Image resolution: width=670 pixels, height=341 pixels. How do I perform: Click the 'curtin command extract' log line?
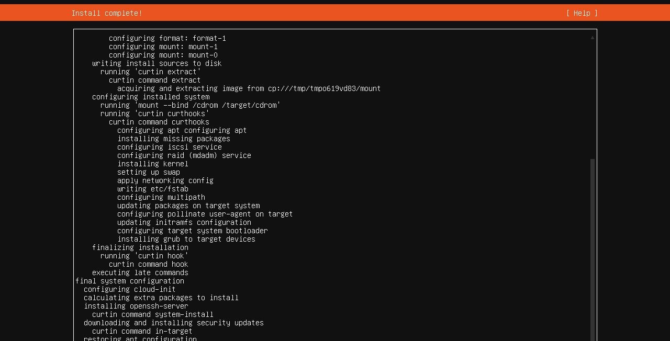(x=154, y=80)
